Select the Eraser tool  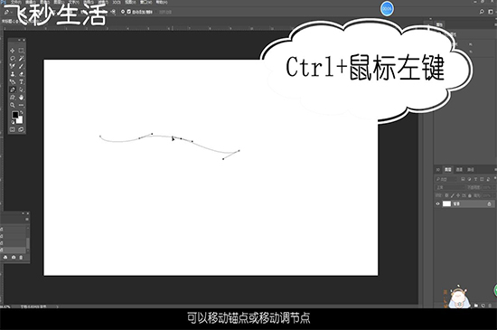click(x=21, y=74)
